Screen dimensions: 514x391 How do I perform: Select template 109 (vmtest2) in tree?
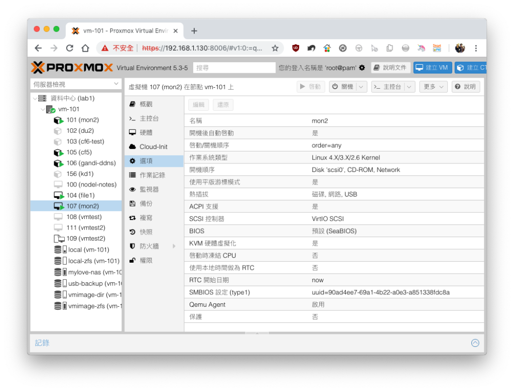[x=80, y=239]
